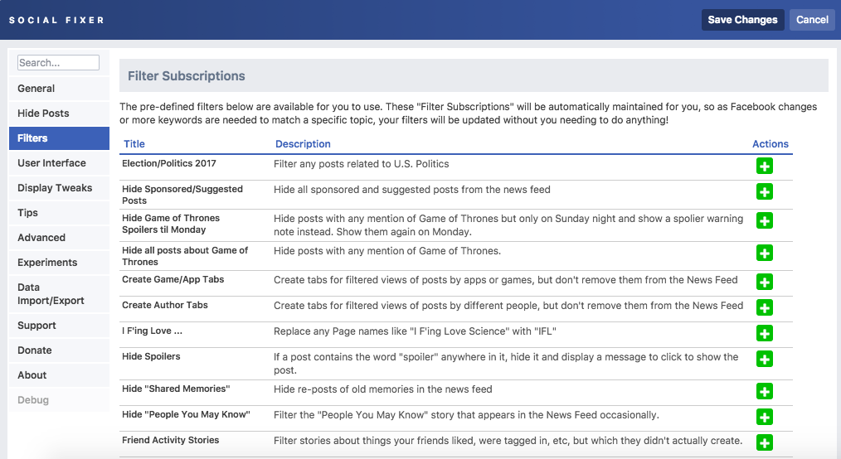Add the Friend Activity Stories filter
This screenshot has height=459, width=841.
tap(765, 443)
